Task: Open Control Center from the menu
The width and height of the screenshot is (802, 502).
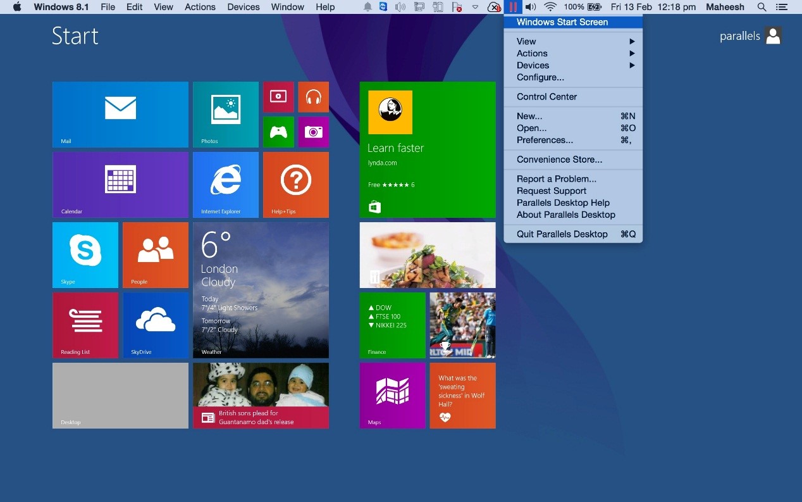Action: point(573,97)
